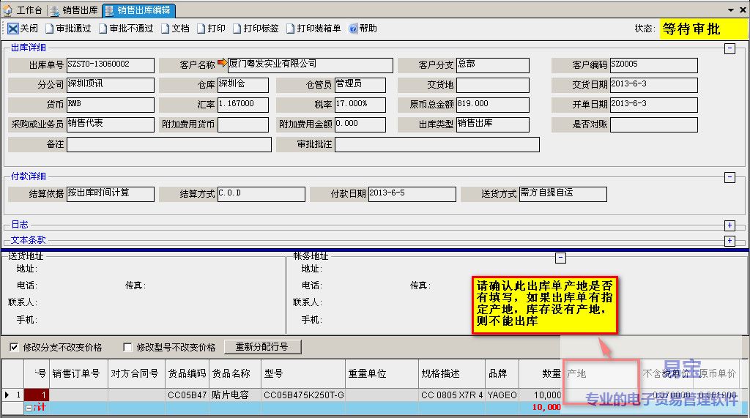Collapse the 出库详细 section
This screenshot has width=750, height=418.
(729, 49)
